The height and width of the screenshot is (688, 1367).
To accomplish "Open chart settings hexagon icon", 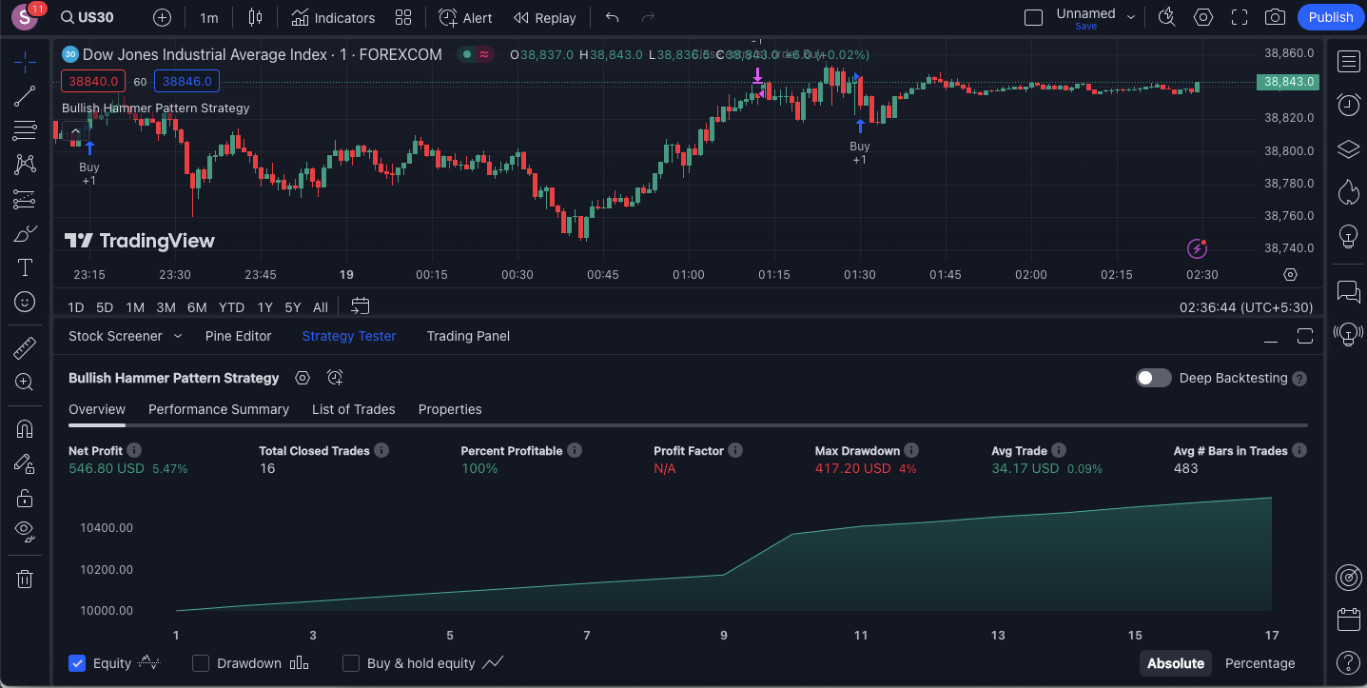I will coord(1203,17).
